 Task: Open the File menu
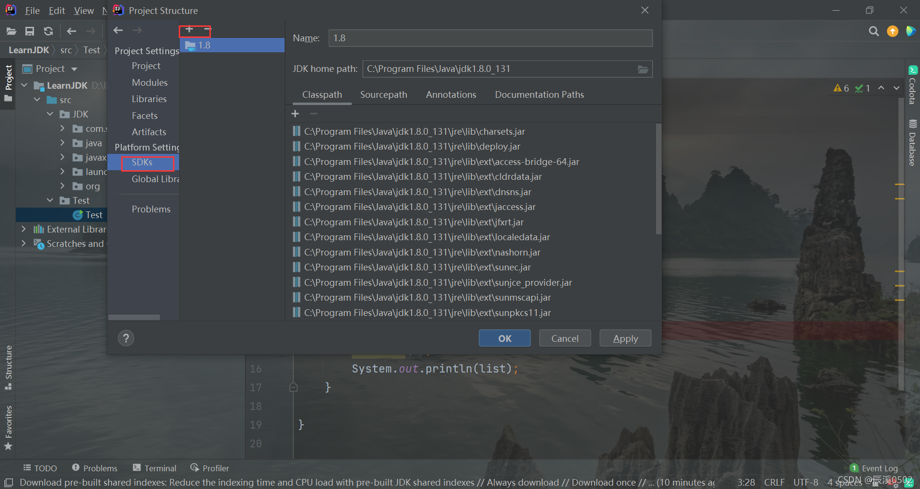click(32, 11)
